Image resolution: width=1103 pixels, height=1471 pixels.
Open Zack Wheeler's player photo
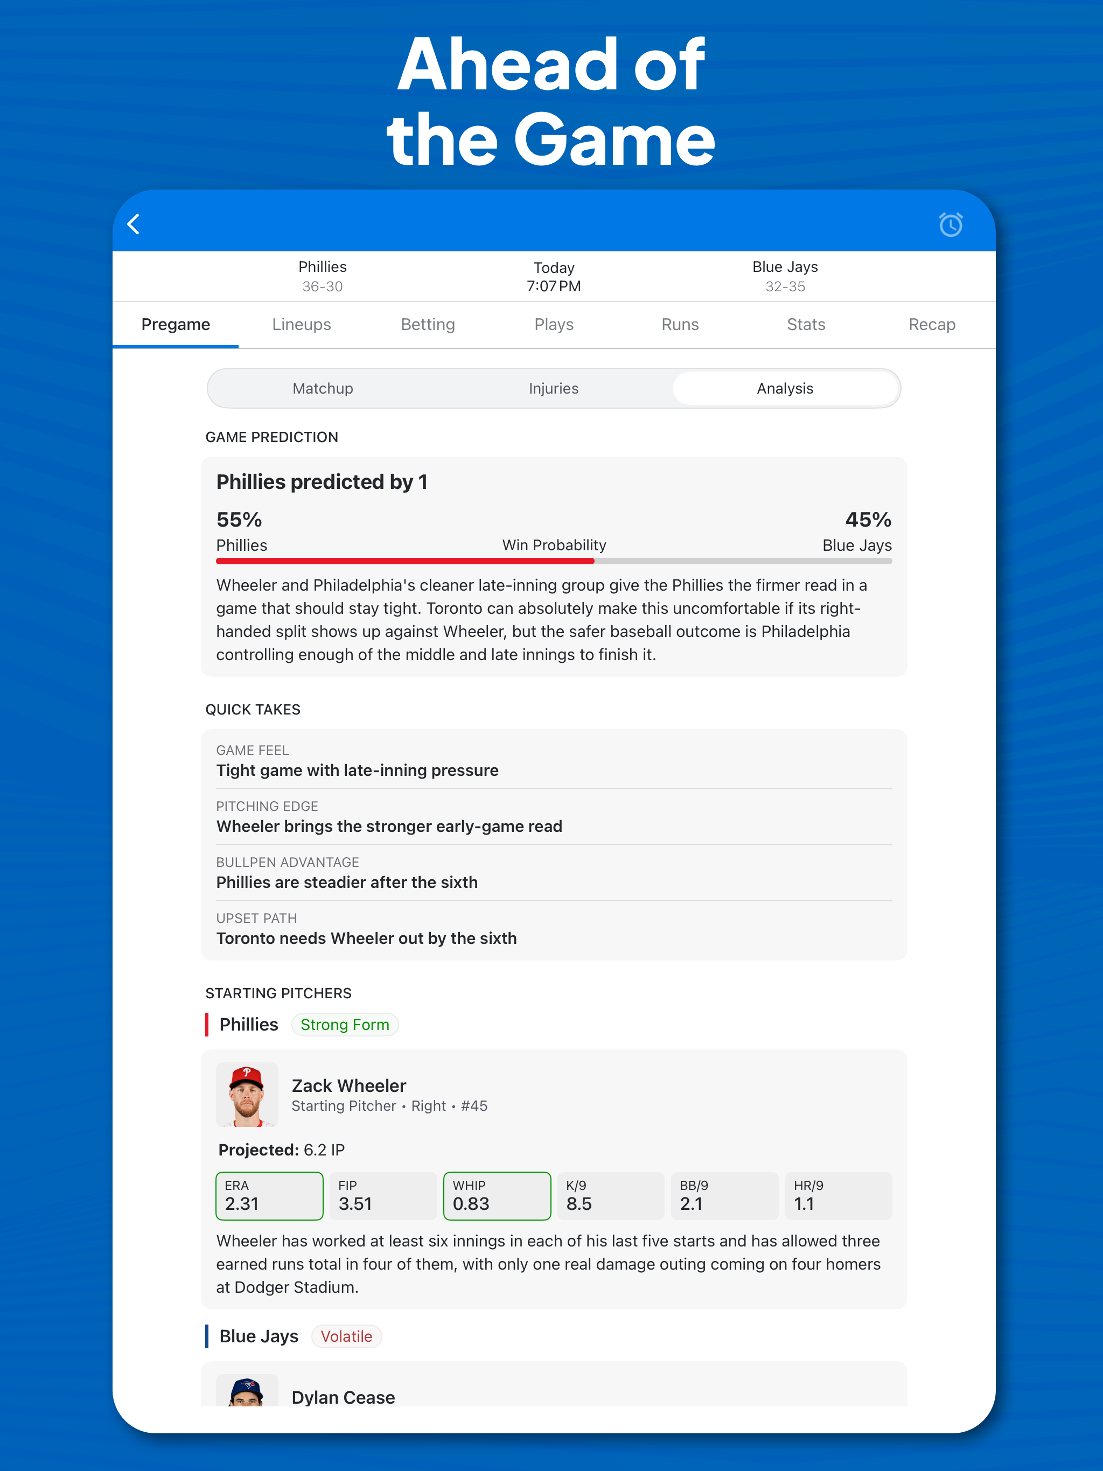pyautogui.click(x=247, y=1095)
